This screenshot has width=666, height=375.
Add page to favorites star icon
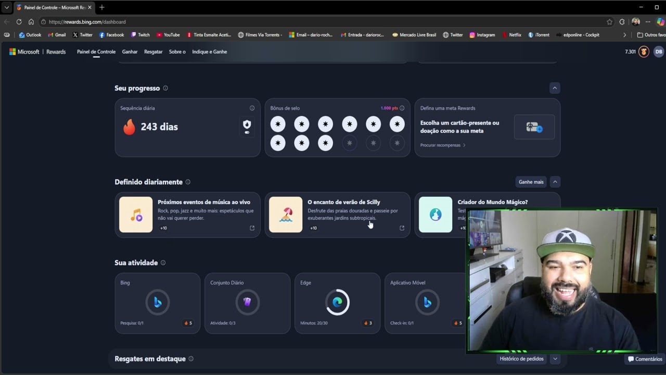610,22
